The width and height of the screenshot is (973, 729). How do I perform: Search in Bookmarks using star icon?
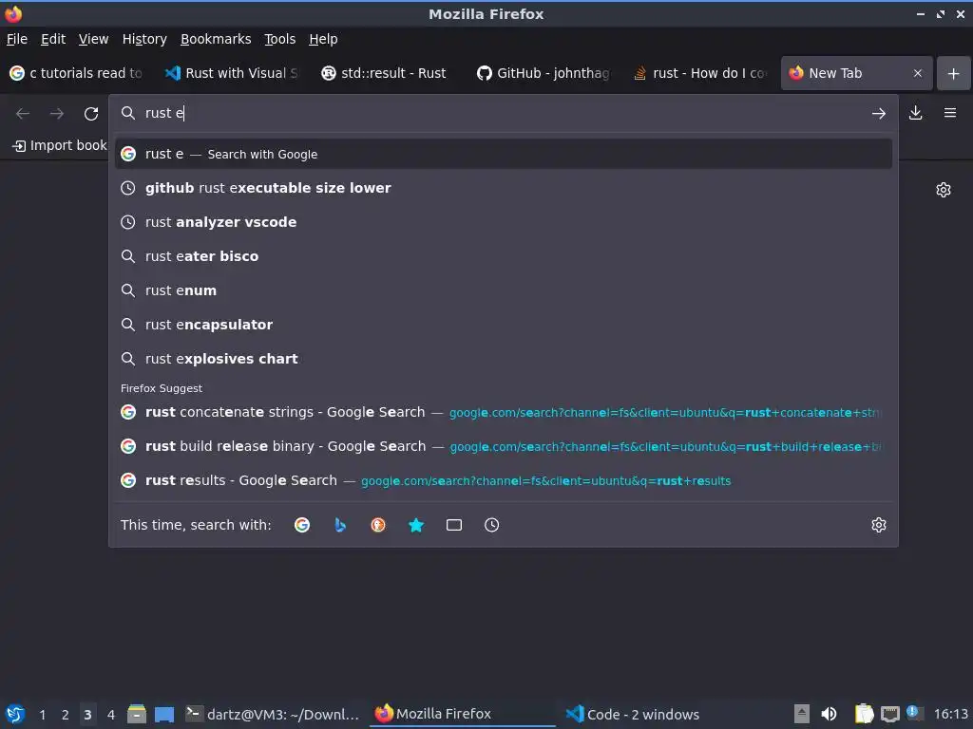pyautogui.click(x=416, y=525)
